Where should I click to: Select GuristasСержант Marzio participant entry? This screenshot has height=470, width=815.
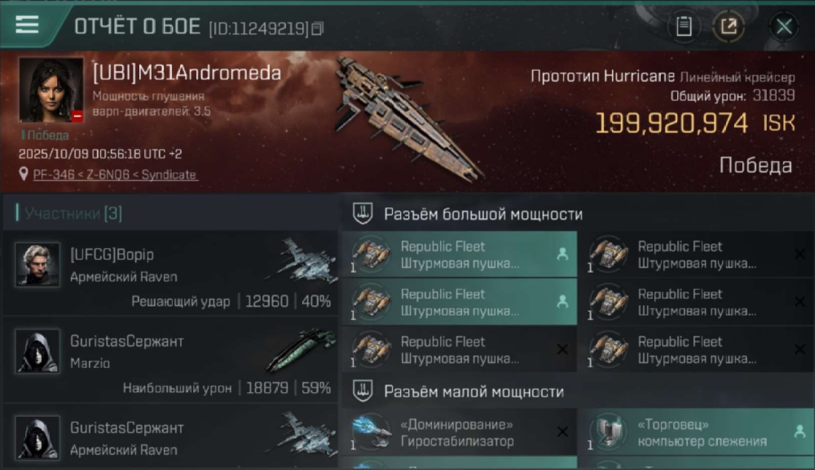pos(171,360)
